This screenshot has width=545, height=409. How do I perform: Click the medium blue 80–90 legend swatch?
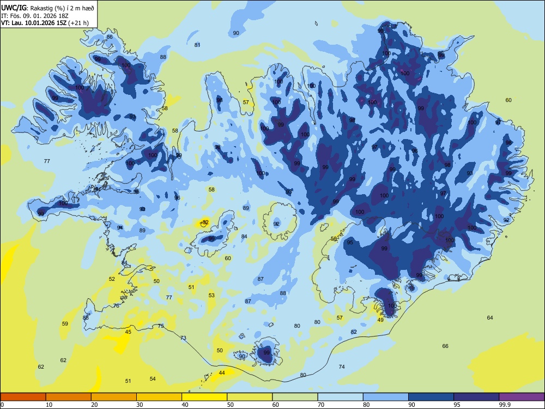[386, 397]
